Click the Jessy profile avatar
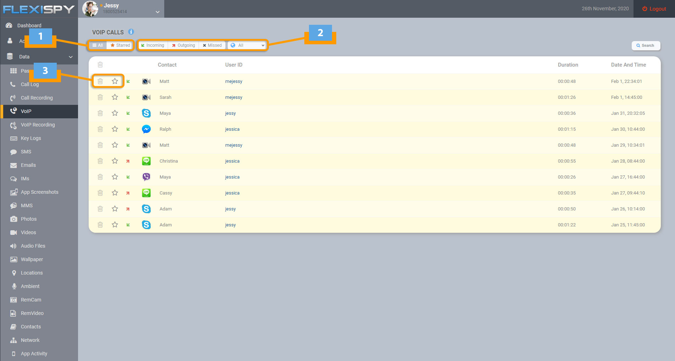The width and height of the screenshot is (675, 361). [90, 9]
